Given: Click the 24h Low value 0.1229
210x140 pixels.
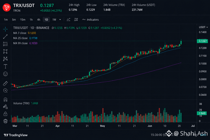Looking at the screenshot, I should pos(91,10).
